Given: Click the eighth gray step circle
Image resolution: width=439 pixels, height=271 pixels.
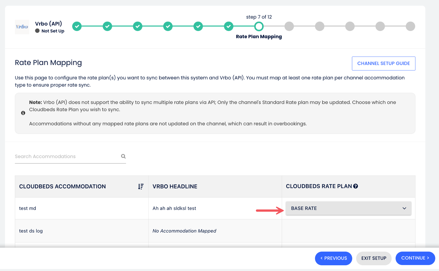Looking at the screenshot, I should point(289,26).
